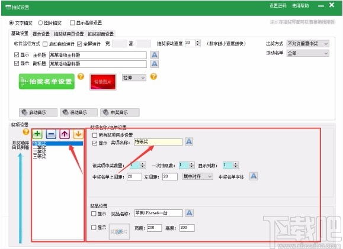Click the 滚动音乐 button
Screen dimensions: 343x249
tap(79, 112)
